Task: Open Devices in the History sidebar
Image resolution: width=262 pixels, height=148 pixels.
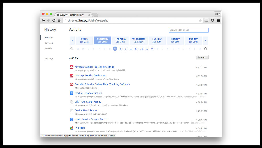Action: [x=48, y=43]
